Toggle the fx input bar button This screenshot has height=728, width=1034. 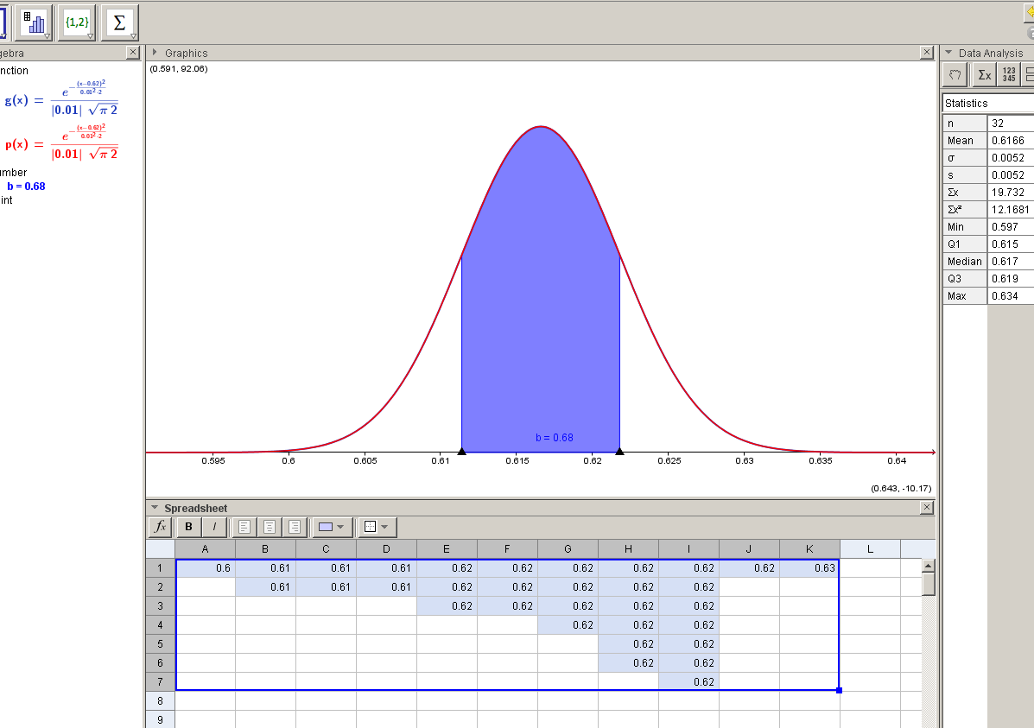pyautogui.click(x=161, y=527)
